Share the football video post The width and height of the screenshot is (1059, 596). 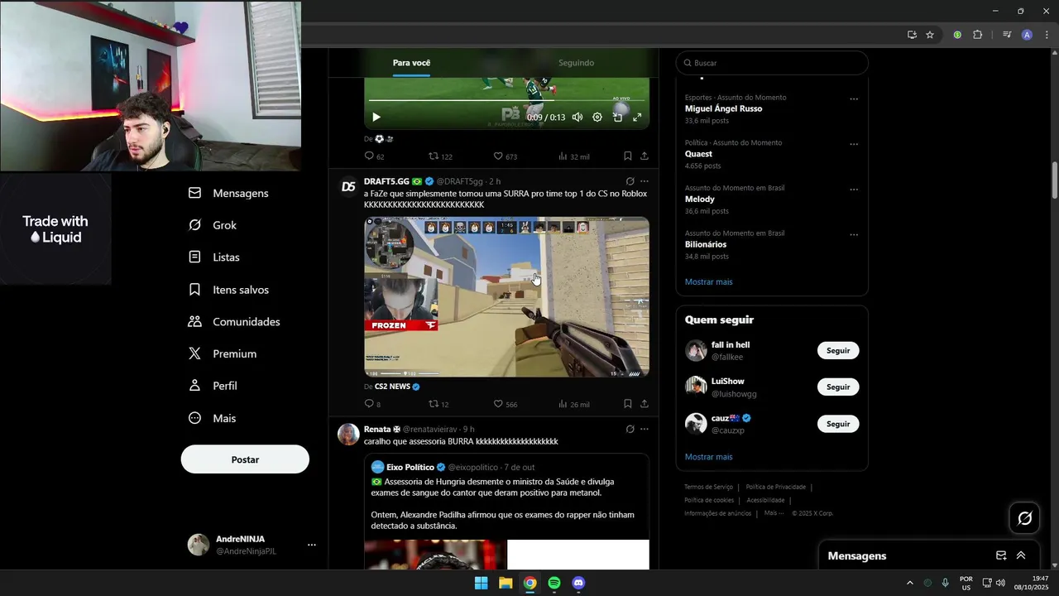tap(644, 156)
